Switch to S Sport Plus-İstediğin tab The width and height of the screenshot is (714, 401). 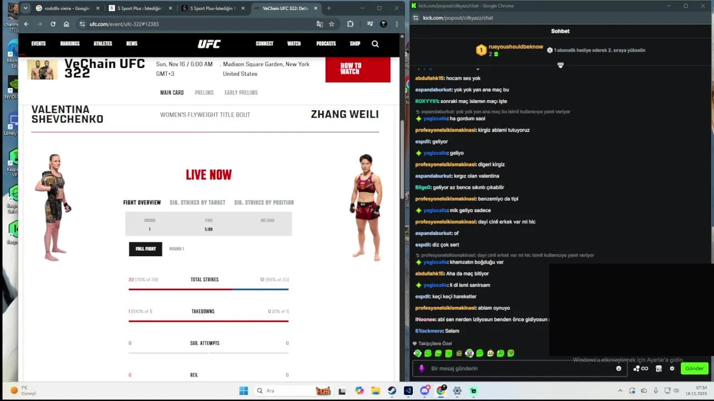point(213,8)
